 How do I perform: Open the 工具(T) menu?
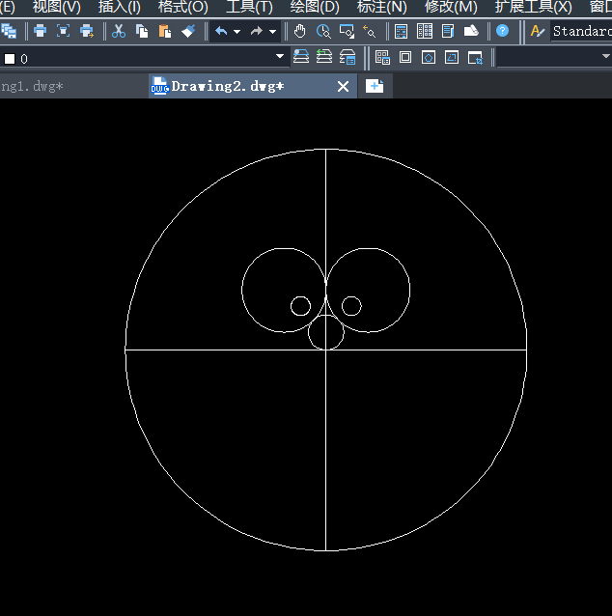(x=249, y=7)
